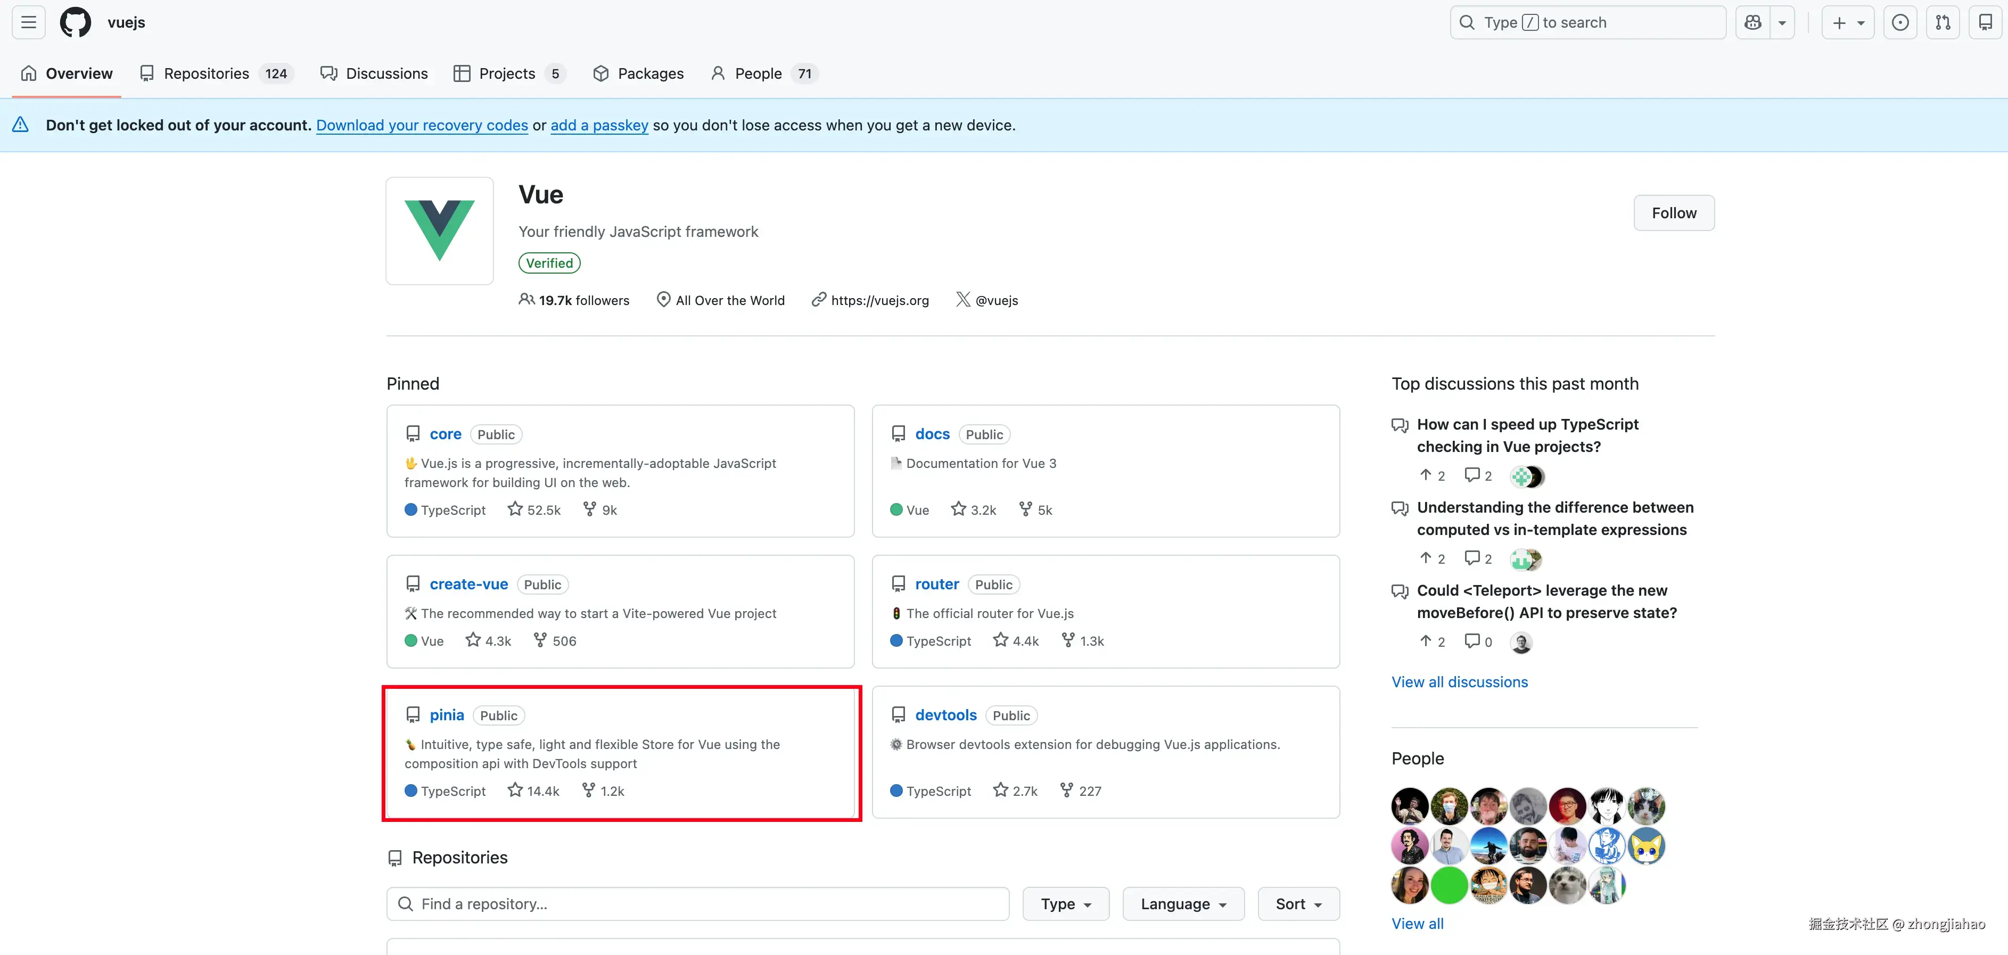2008x955 pixels.
Task: Click the Vue organization logo avatar
Action: tap(440, 230)
